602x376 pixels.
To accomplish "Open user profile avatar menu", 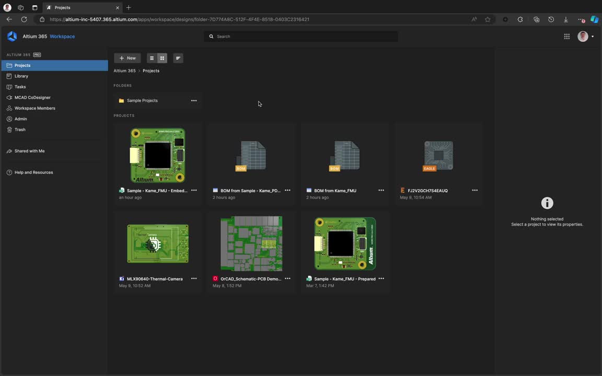I will pyautogui.click(x=583, y=37).
